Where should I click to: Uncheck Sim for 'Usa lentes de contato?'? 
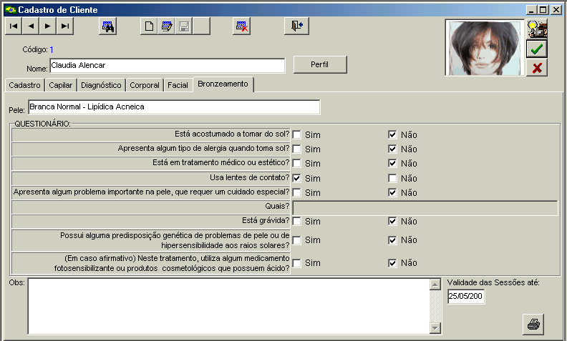(296, 178)
